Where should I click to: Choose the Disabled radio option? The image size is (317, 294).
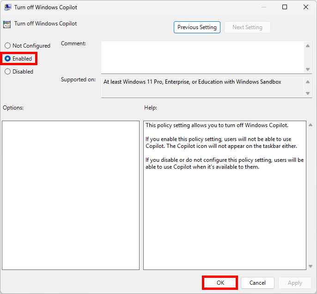point(19,72)
